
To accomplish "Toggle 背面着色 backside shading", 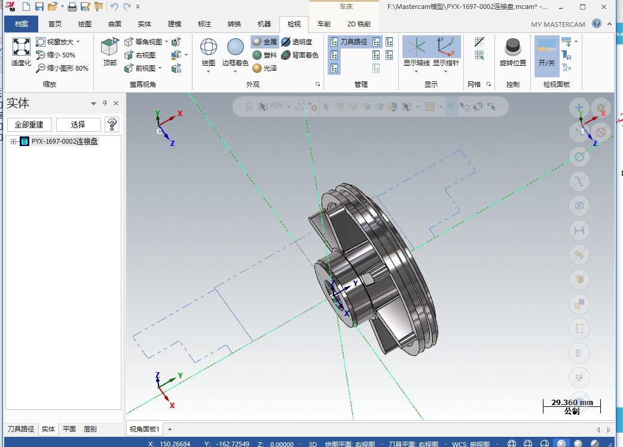I will pos(300,55).
